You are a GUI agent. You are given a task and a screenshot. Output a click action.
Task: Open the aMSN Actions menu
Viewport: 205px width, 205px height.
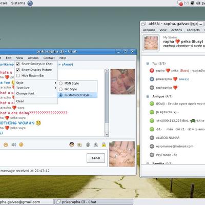pos(176,30)
